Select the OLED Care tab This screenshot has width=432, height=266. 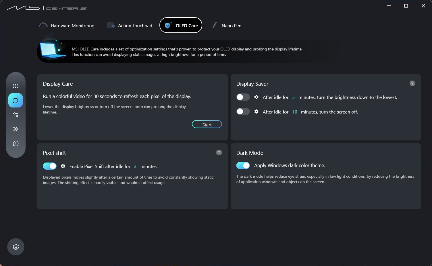[181, 25]
